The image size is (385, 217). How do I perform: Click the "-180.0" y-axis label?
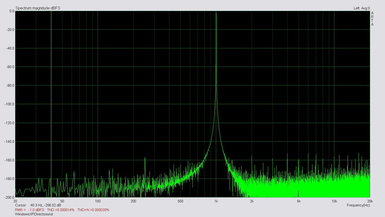10,179
